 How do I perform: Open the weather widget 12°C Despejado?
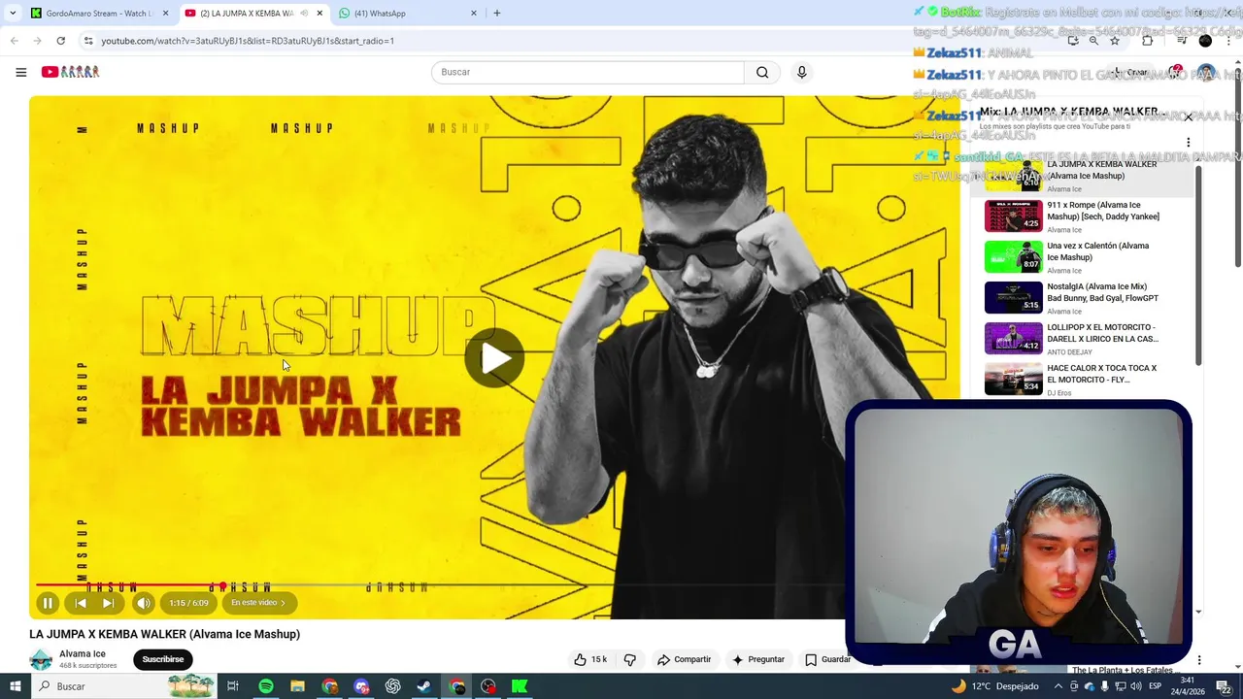(x=995, y=686)
